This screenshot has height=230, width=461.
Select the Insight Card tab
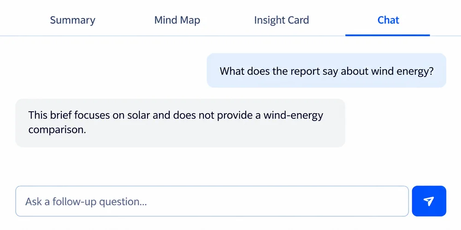(x=281, y=20)
